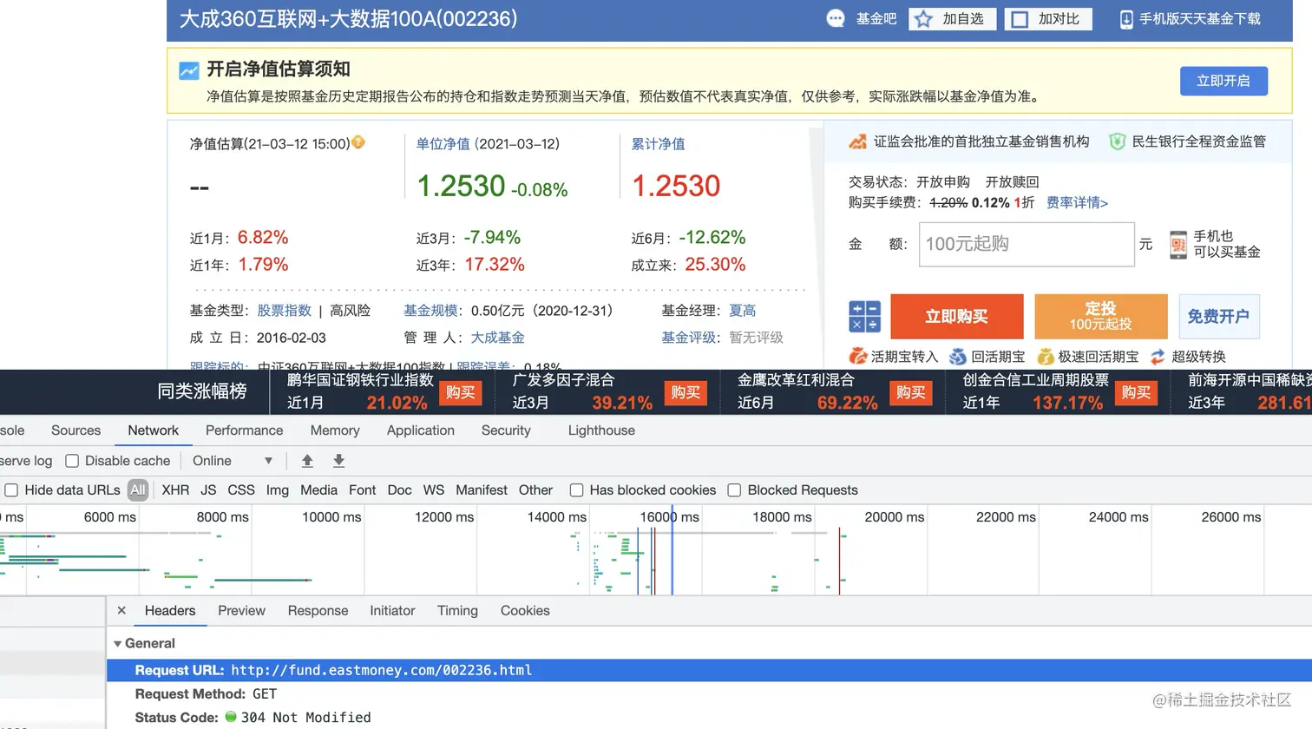The image size is (1312, 729).
Task: Open the Online throttling dropdown
Action: point(232,461)
